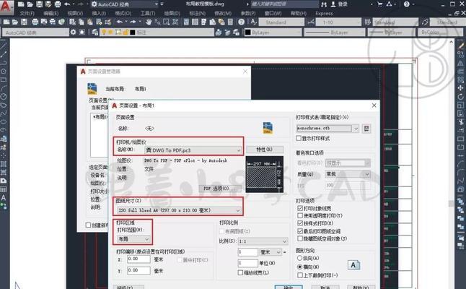Click the Save icon in quick access bar
Image resolution: width=466 pixels, height=289 pixels.
39,4
